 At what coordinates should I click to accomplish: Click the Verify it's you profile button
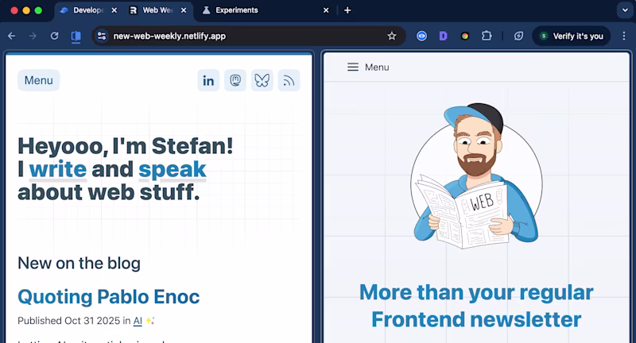point(572,36)
